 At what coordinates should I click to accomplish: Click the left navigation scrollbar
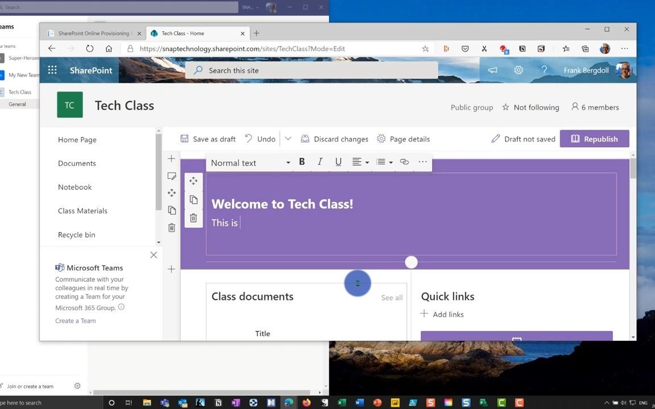(x=158, y=172)
